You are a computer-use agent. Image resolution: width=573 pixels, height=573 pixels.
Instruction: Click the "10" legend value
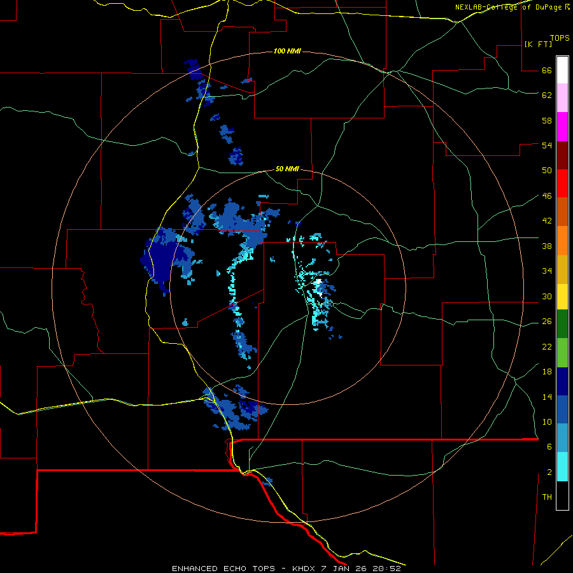point(547,422)
